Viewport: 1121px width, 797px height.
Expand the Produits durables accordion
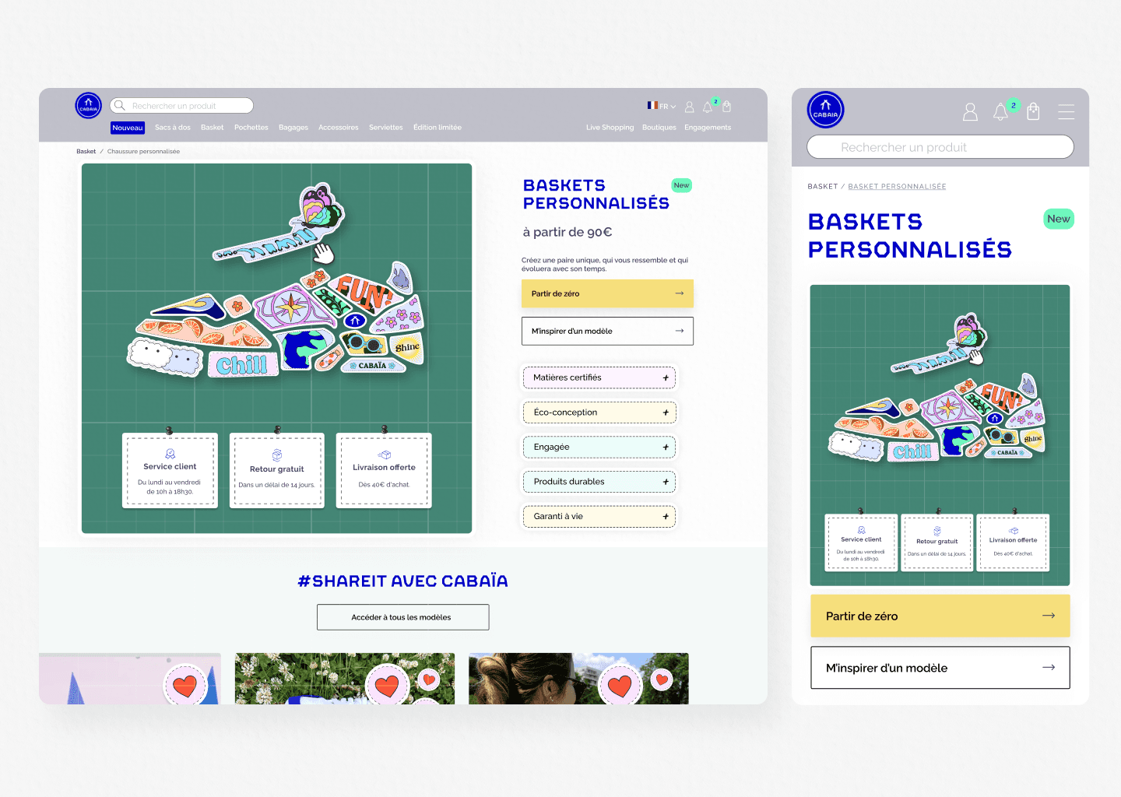tap(599, 482)
